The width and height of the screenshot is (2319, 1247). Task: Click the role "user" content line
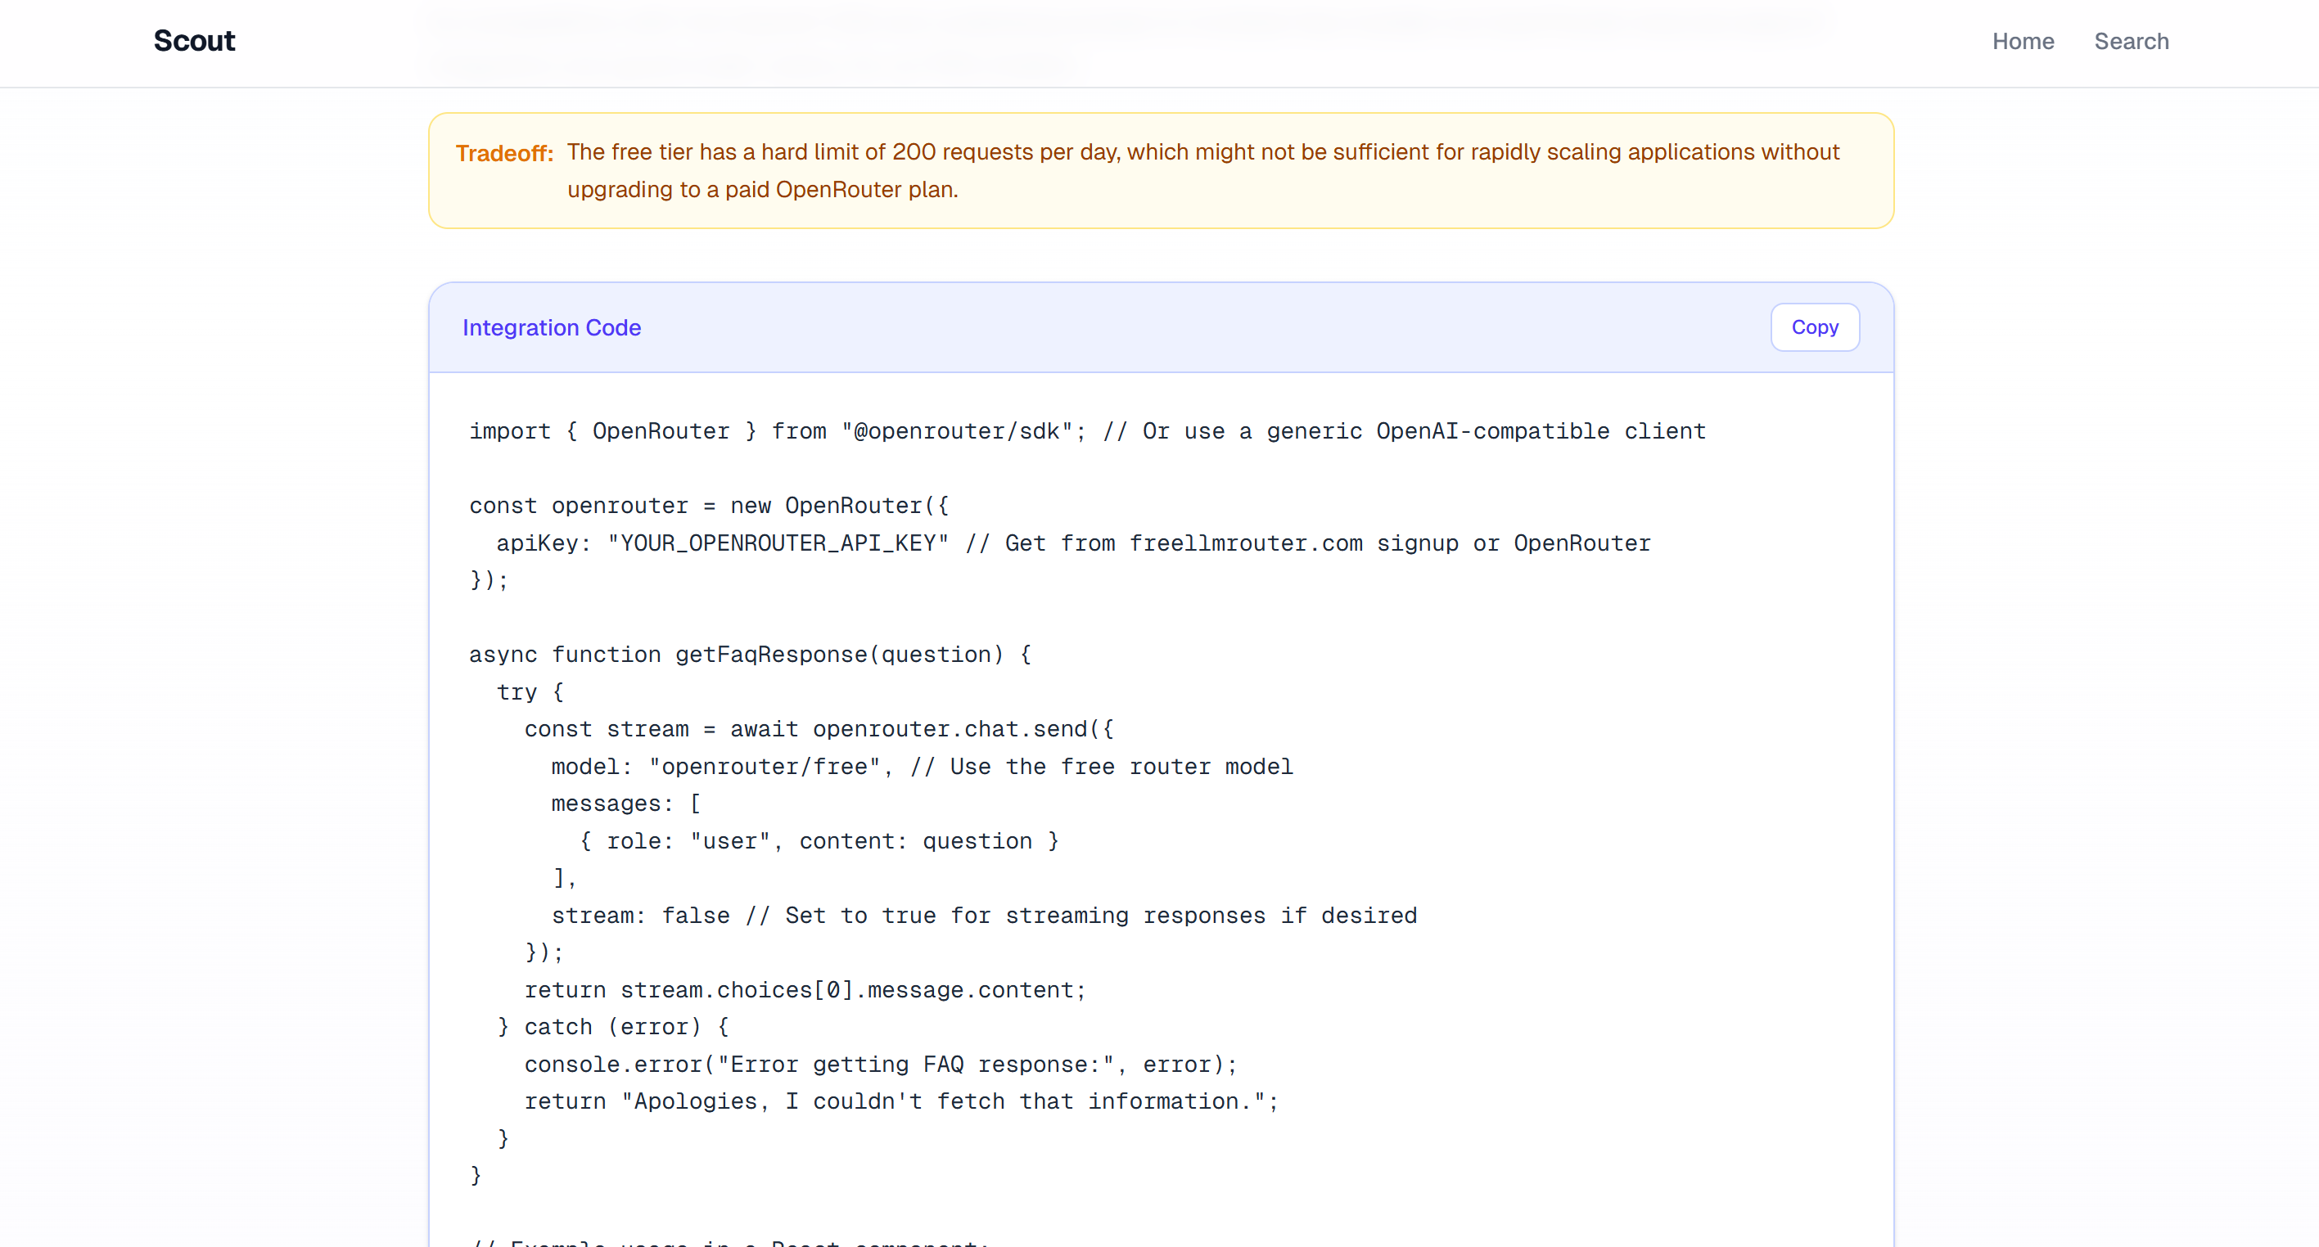tap(819, 841)
